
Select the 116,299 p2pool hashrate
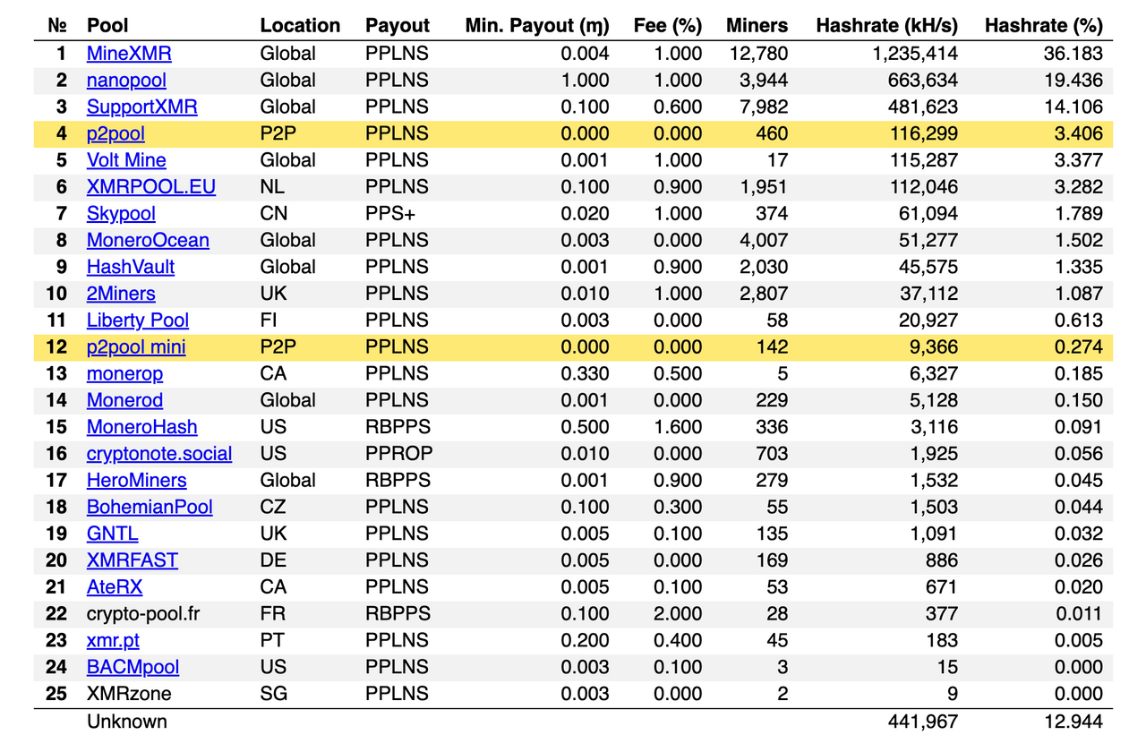tap(922, 134)
